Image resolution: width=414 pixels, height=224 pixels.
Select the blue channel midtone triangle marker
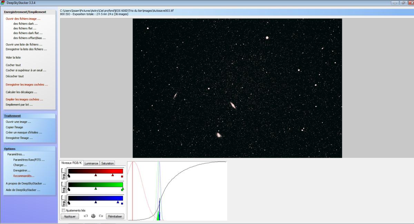tap(96, 202)
